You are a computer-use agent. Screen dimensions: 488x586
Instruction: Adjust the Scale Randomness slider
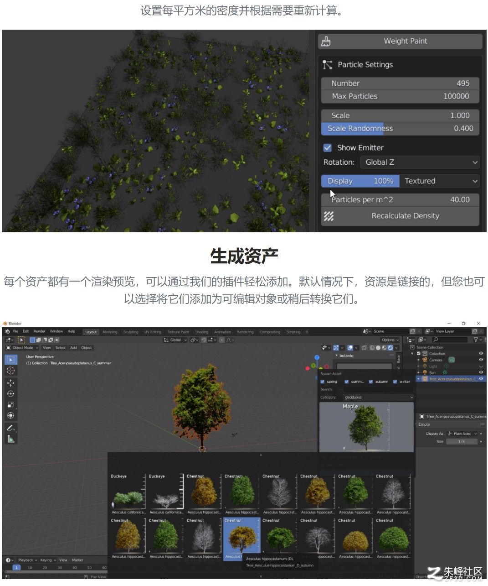coord(400,128)
